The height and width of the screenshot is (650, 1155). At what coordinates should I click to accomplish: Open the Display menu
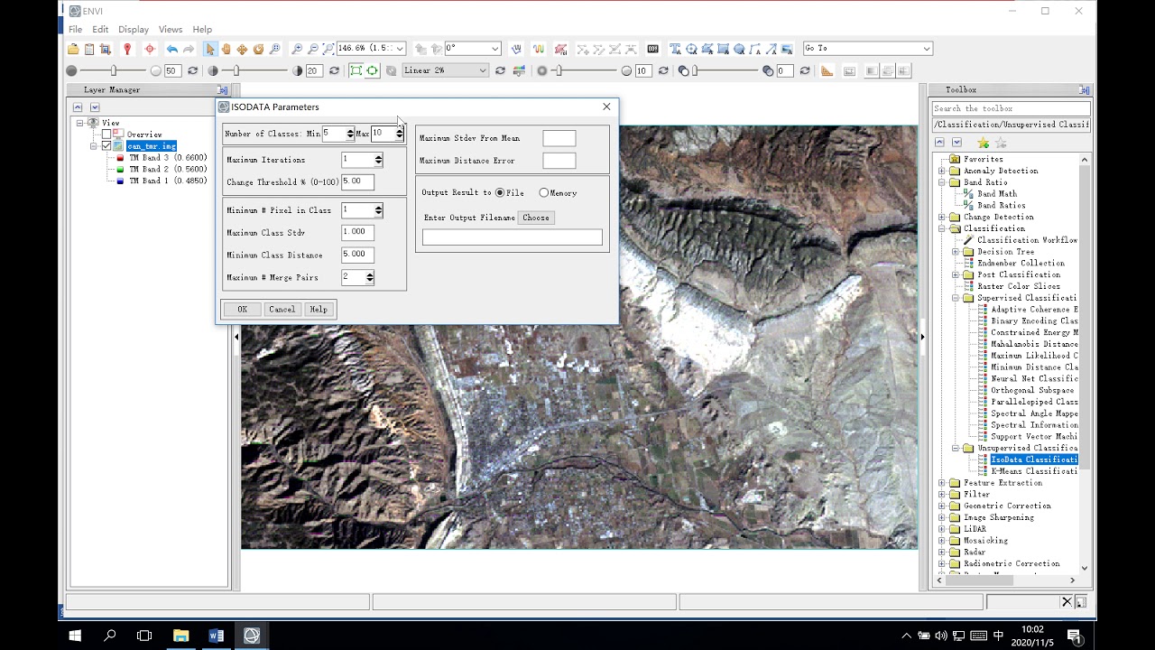(134, 30)
